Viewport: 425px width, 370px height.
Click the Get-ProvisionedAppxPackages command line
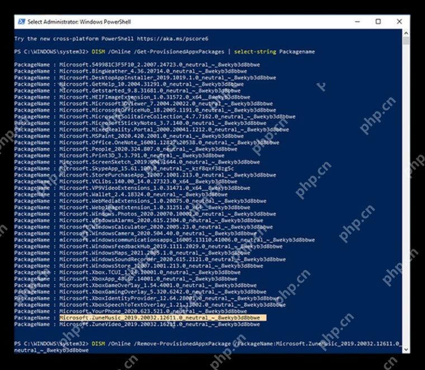164,51
